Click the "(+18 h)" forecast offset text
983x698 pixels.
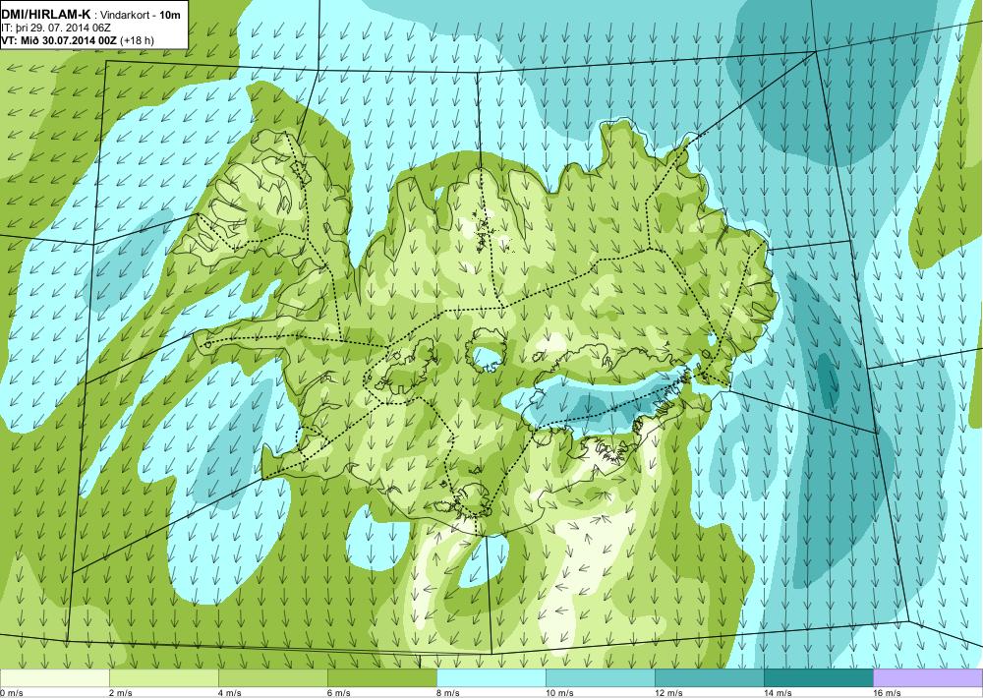(137, 40)
